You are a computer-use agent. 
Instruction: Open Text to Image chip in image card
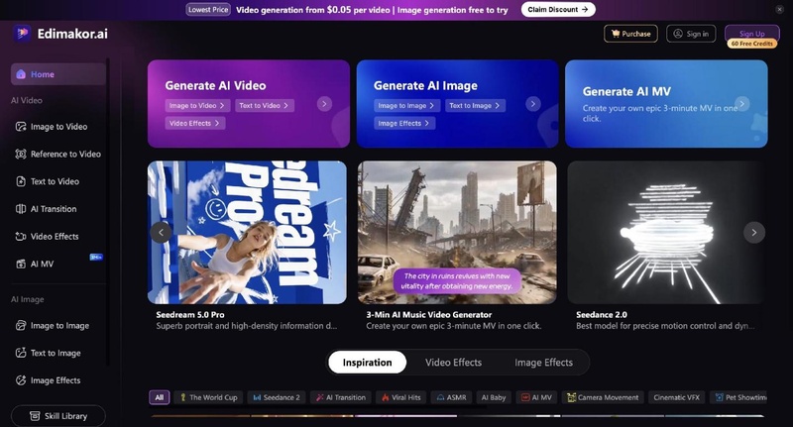(475, 106)
